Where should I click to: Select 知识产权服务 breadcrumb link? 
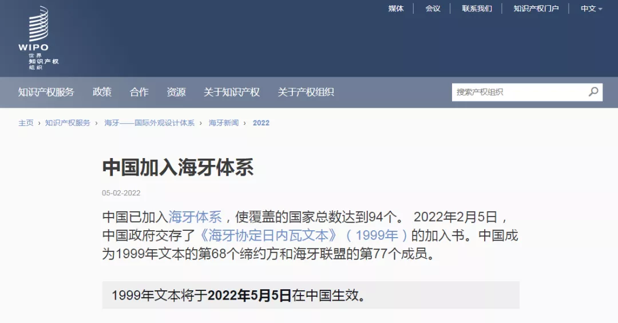point(68,123)
